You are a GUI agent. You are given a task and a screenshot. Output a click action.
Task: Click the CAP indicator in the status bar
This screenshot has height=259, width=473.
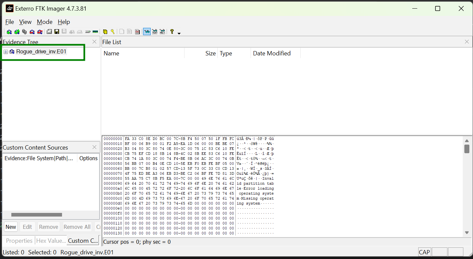tap(424, 252)
